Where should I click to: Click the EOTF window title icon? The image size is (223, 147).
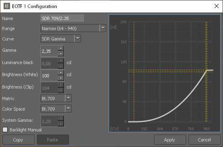(x=7, y=6)
